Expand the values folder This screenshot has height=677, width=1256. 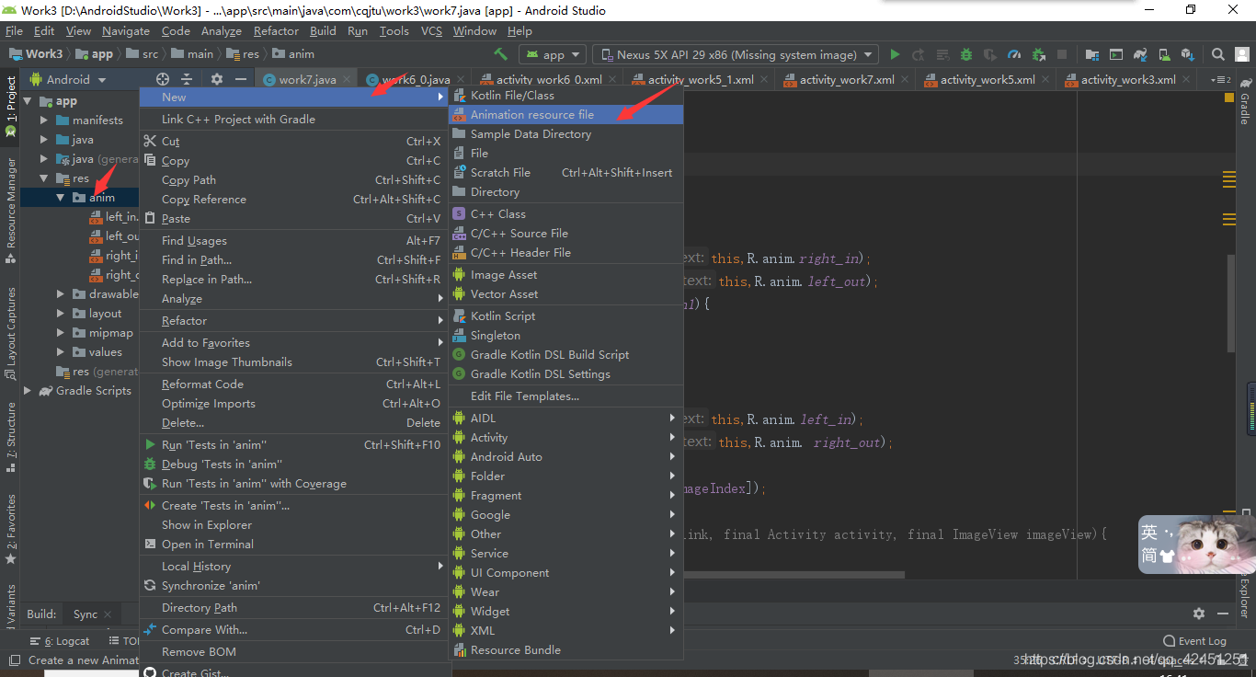point(61,351)
